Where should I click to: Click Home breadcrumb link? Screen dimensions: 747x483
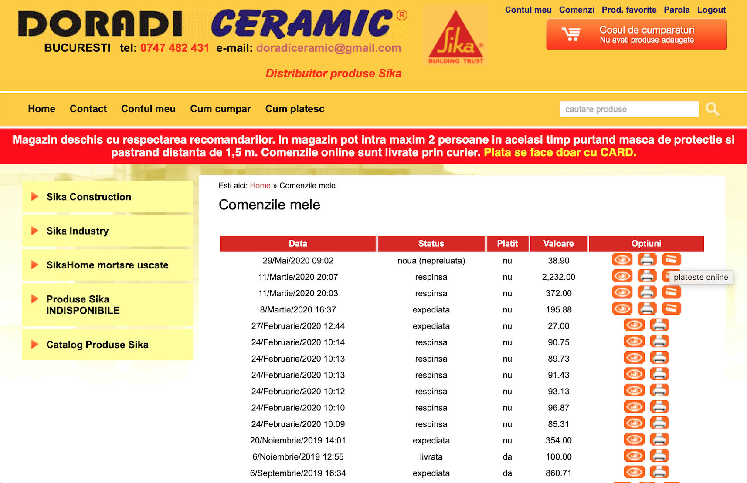click(x=260, y=185)
